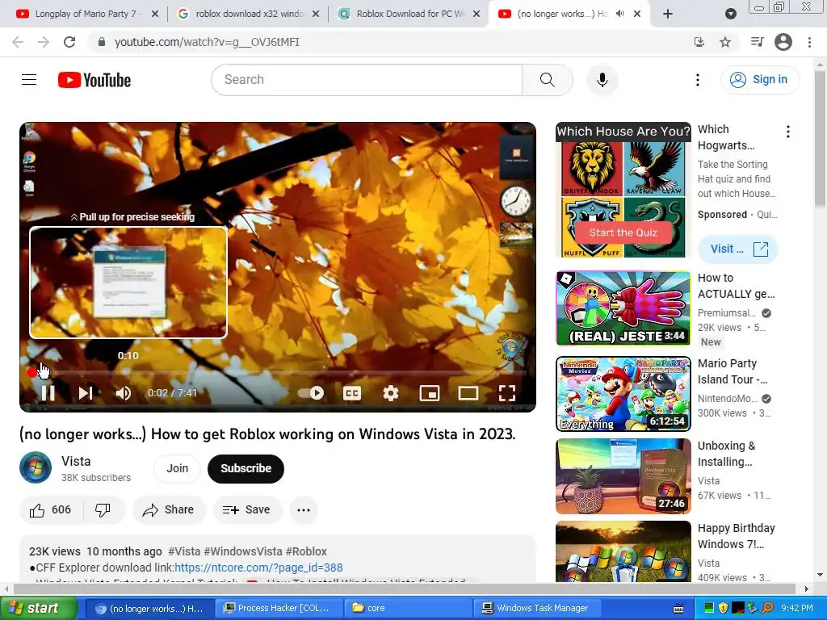Image resolution: width=827 pixels, height=620 pixels.
Task: Visit the sponsored Hogwarts quiz site
Action: [x=738, y=249]
